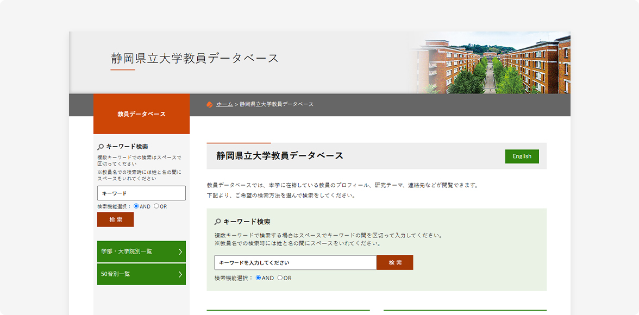Select OR radio in sidebar search

156,206
